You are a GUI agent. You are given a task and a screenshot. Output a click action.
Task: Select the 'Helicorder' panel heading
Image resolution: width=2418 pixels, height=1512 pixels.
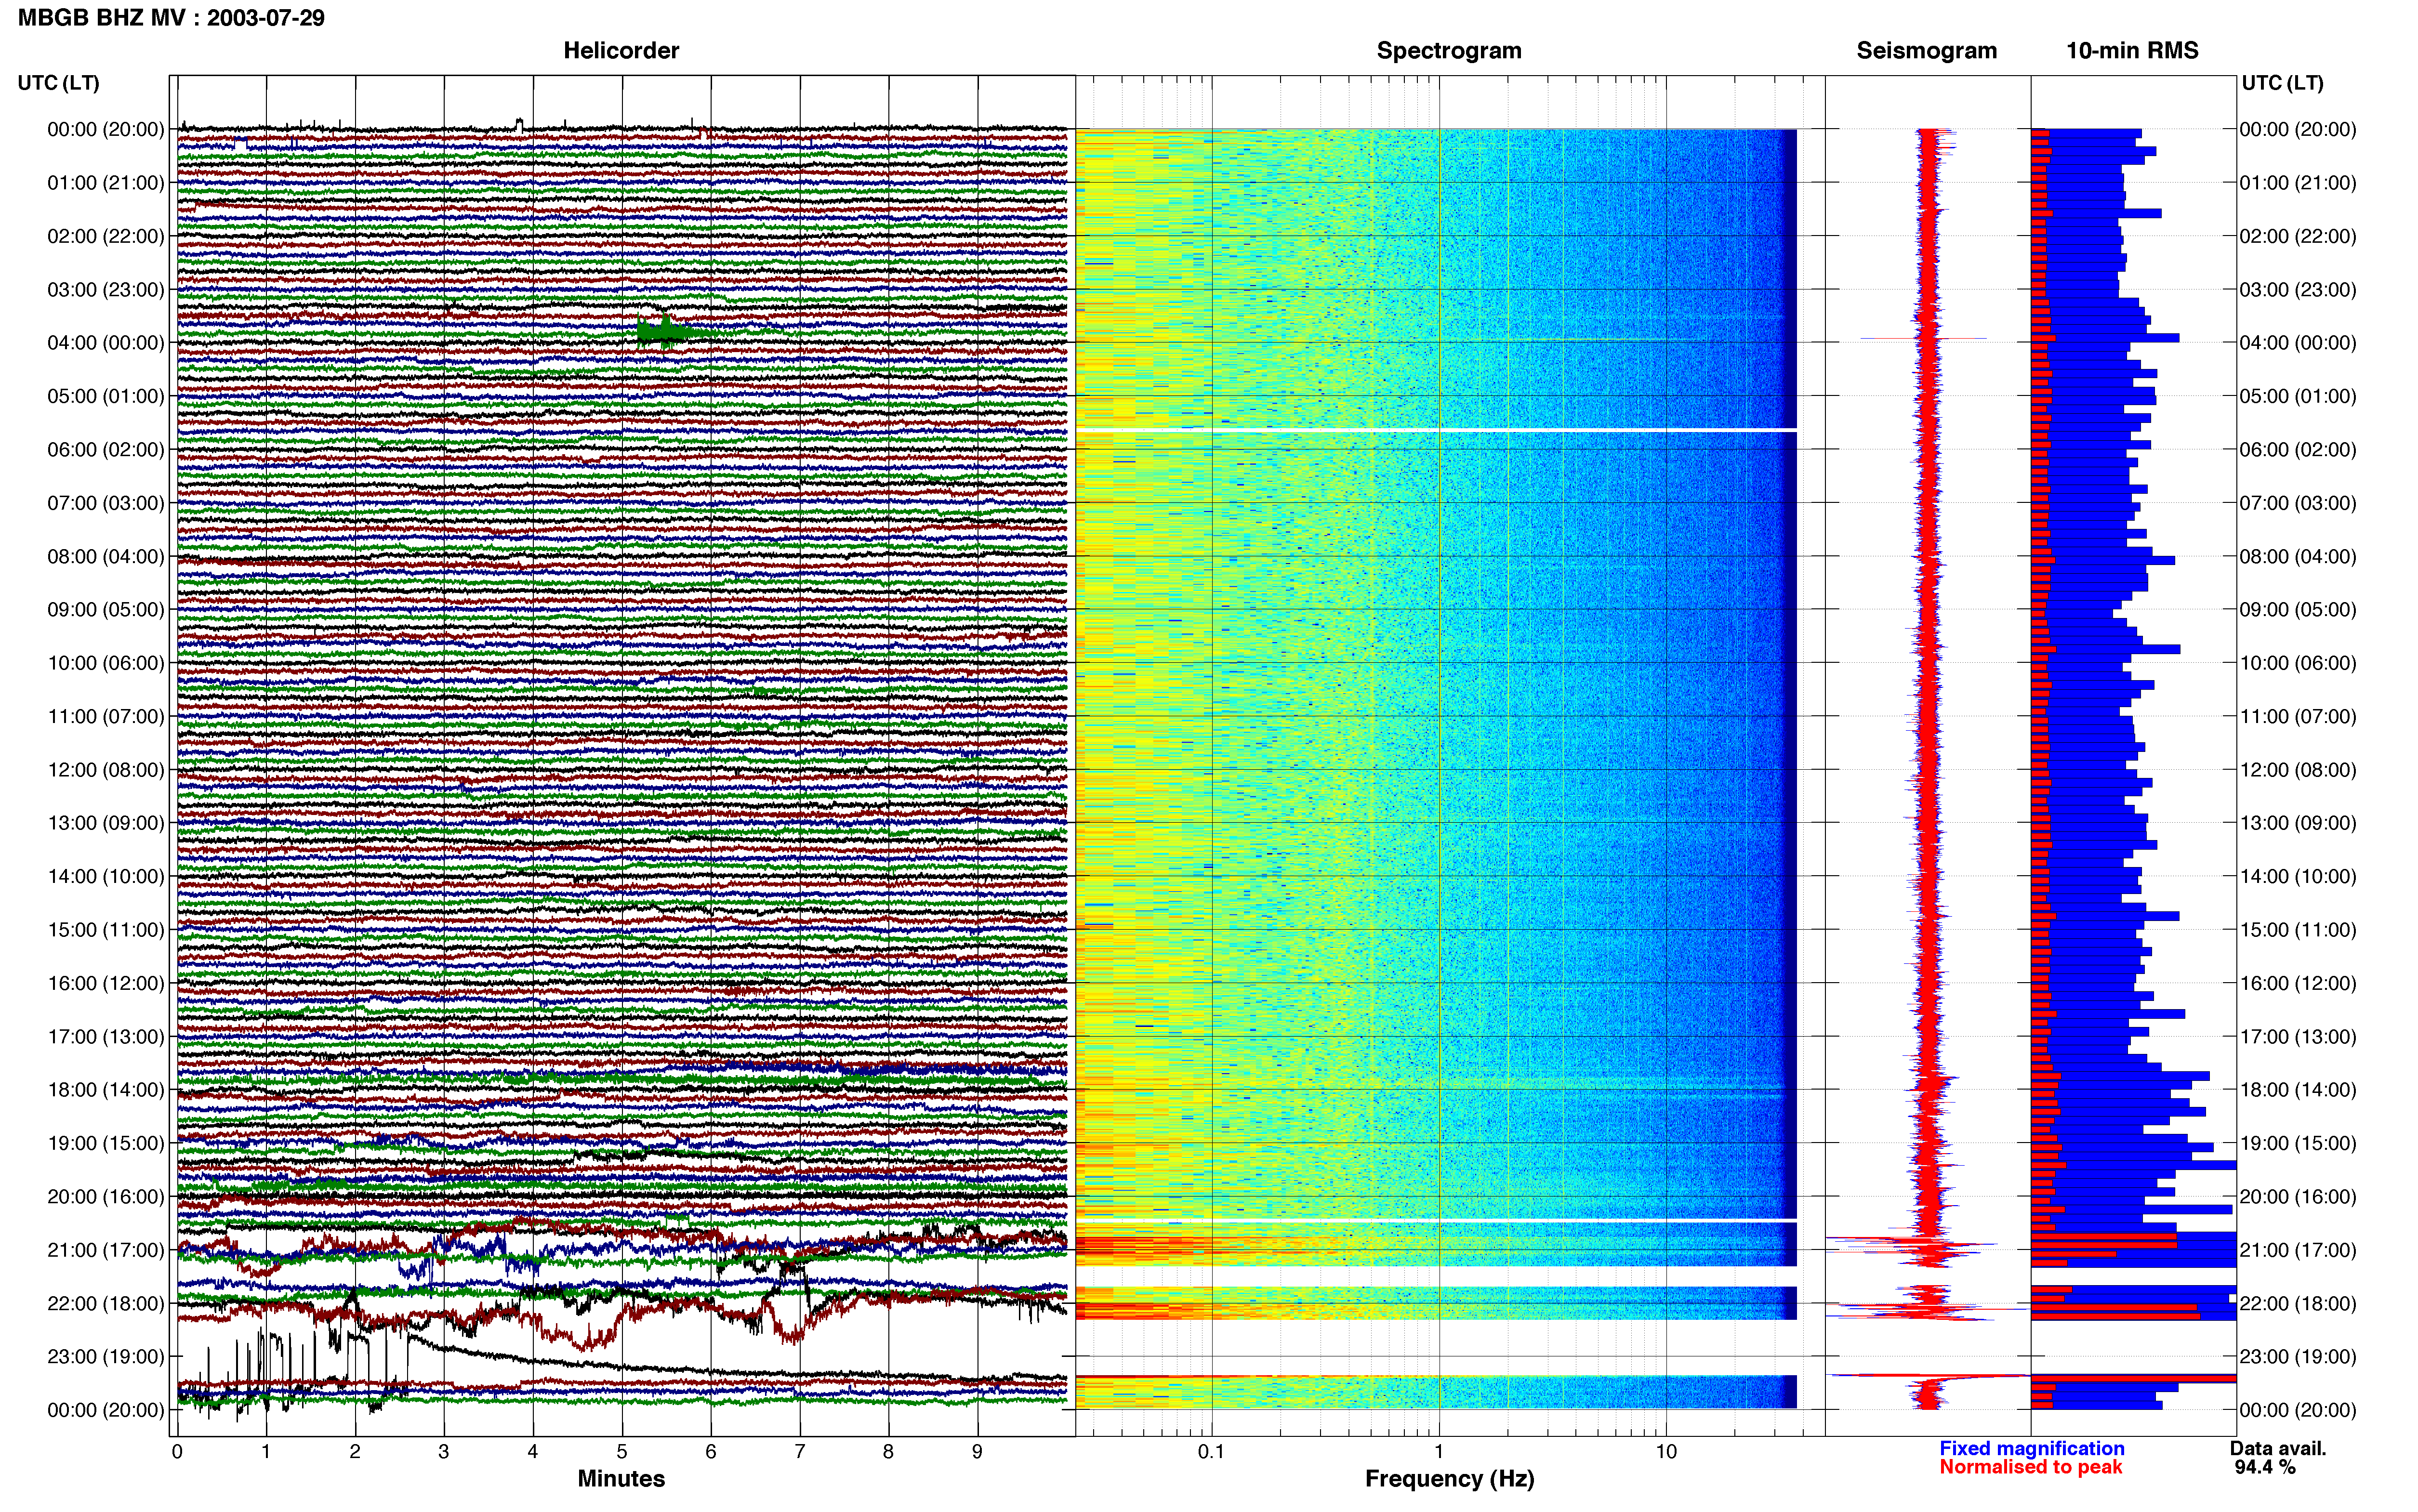tap(621, 51)
